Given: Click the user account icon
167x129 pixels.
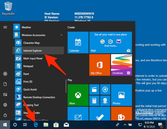Looking at the screenshot, I should (x=5, y=74).
